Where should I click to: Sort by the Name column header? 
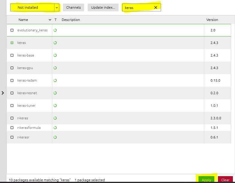point(23,20)
